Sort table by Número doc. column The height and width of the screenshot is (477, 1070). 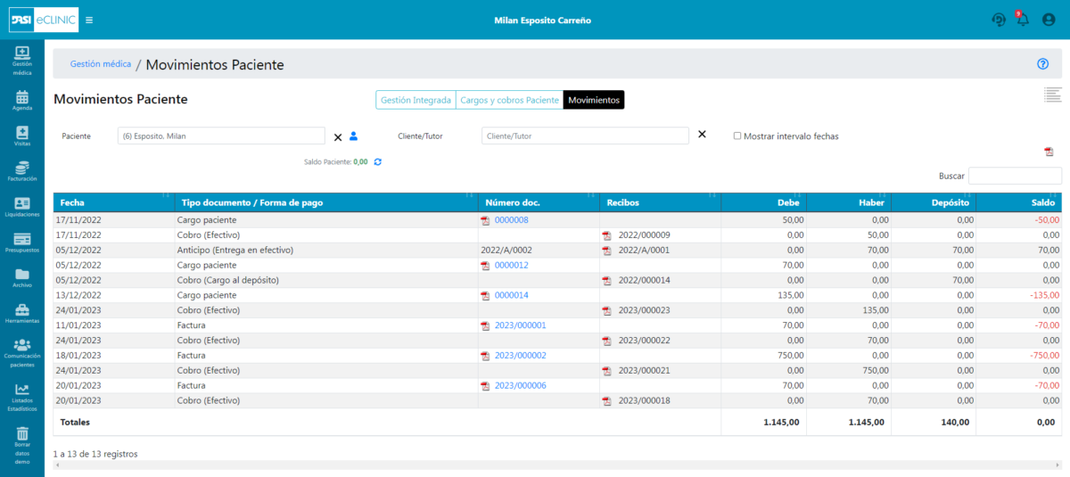(x=539, y=202)
